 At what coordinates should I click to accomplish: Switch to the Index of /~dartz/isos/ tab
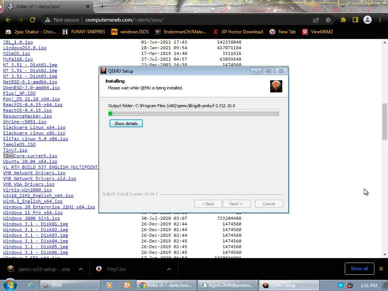(47, 6)
